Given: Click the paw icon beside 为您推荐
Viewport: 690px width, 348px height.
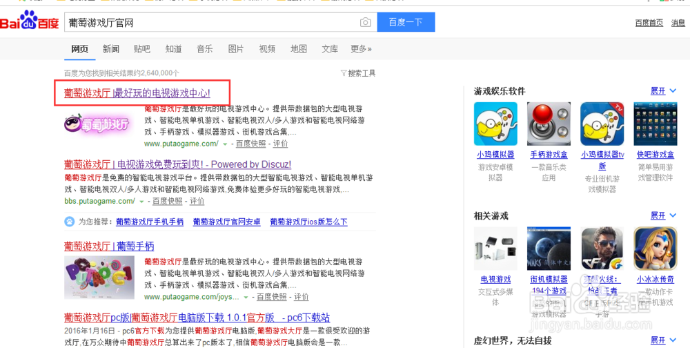Looking at the screenshot, I should [x=70, y=222].
